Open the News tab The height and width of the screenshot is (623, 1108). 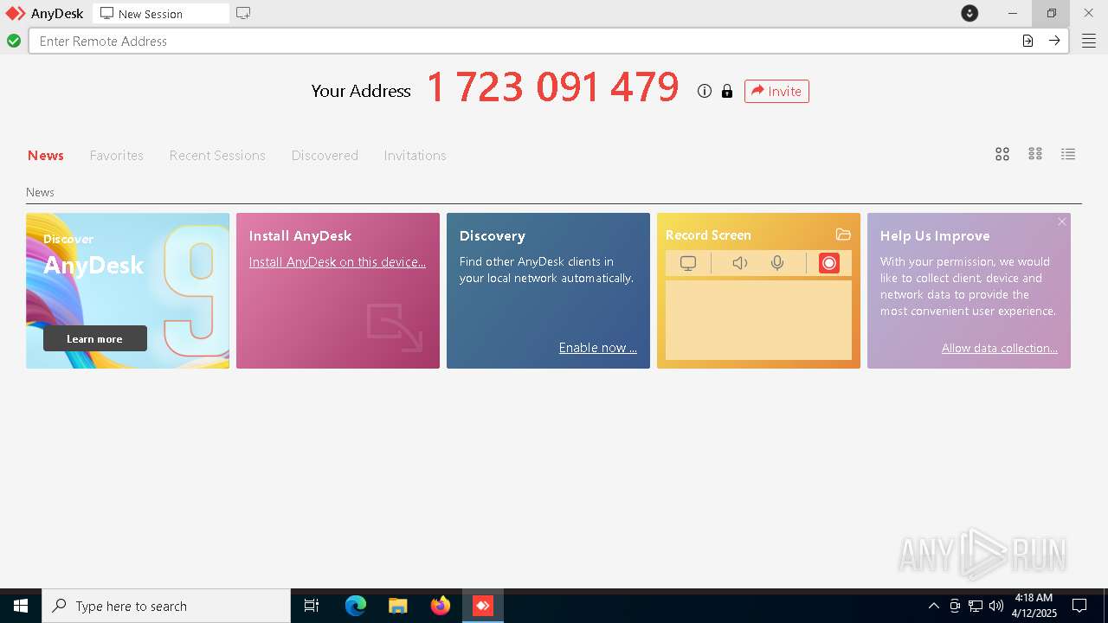46,156
